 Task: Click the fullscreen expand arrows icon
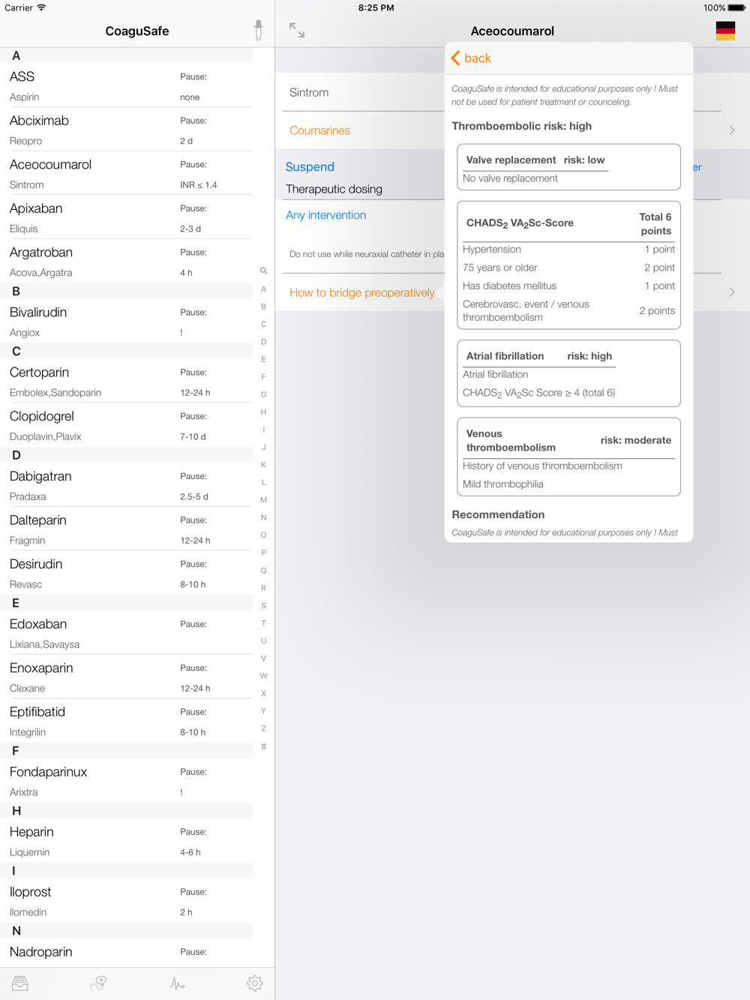pos(297,30)
